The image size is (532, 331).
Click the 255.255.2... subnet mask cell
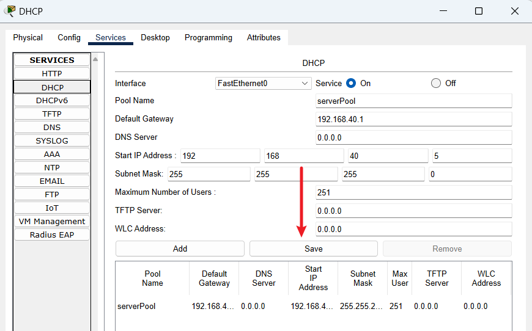(x=361, y=307)
